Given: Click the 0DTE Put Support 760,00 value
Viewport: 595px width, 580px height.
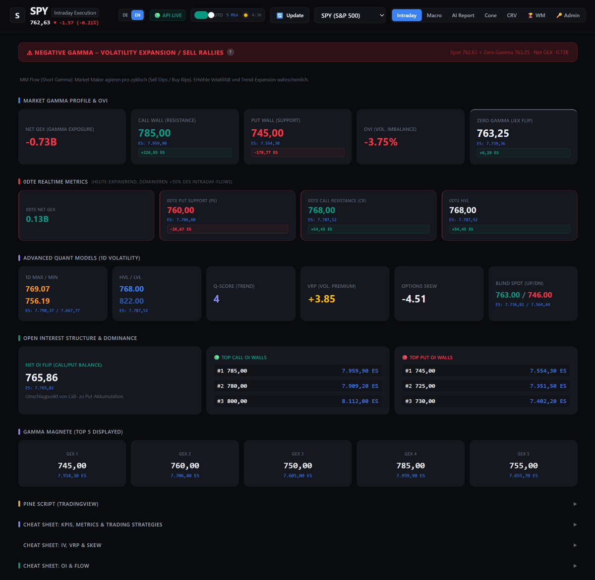Looking at the screenshot, I should pyautogui.click(x=180, y=210).
